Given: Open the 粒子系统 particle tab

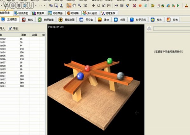Looking at the screenshot, I should tap(138, 19).
